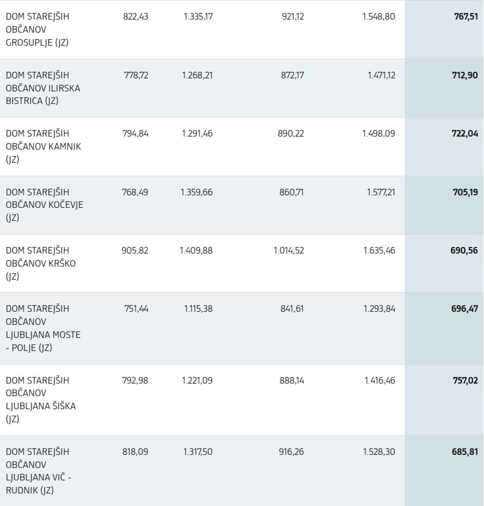This screenshot has height=506, width=484.
Task: Select the bold 685,81 value
Action: 465,452
